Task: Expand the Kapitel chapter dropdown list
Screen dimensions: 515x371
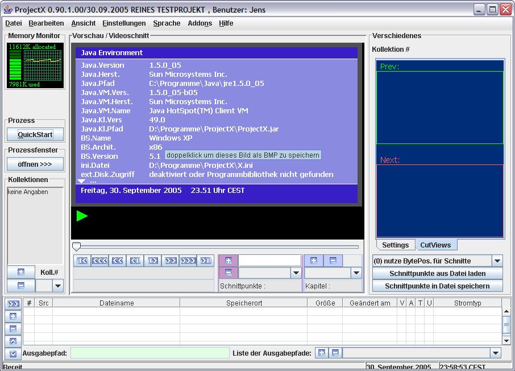Action: (x=356, y=273)
